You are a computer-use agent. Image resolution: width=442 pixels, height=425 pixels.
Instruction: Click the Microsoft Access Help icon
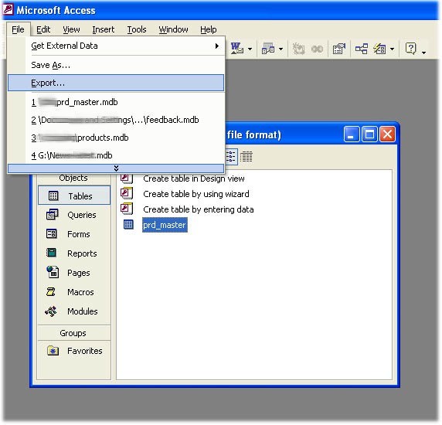click(411, 49)
